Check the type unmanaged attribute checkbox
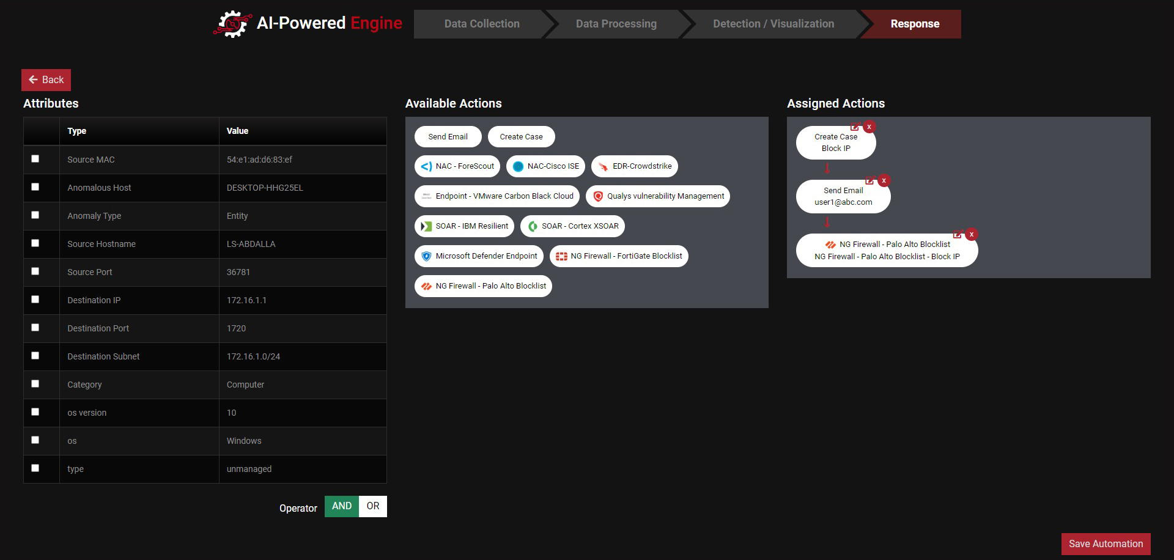Screen dimensions: 1174x560 click(35, 468)
